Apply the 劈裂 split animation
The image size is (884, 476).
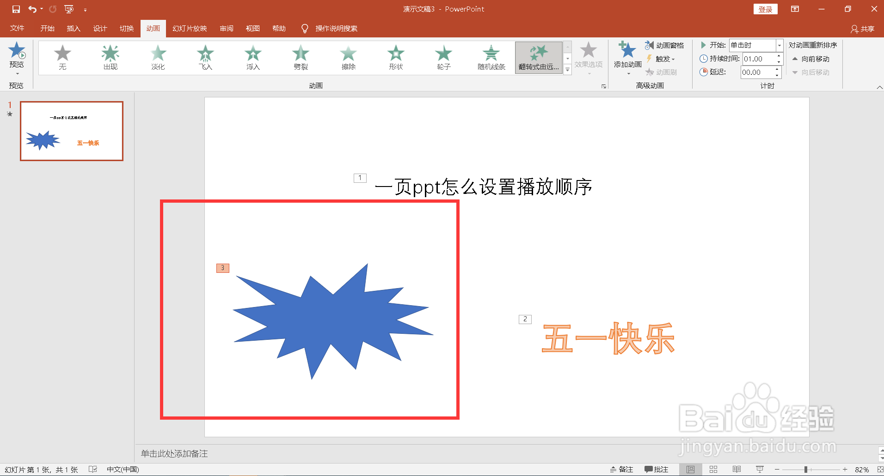[x=301, y=58]
